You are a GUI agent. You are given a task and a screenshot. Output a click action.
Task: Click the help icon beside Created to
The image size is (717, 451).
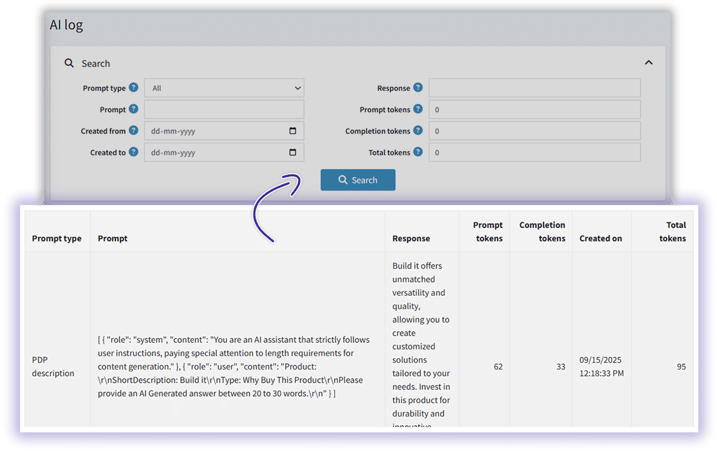click(x=135, y=152)
